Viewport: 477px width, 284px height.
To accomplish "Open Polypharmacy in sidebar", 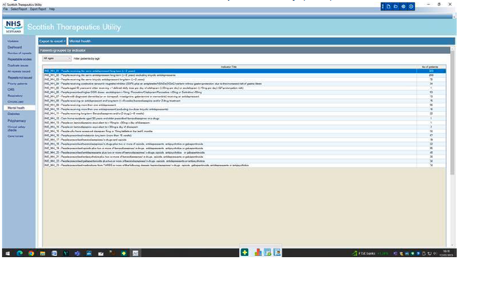I will 17,121.
